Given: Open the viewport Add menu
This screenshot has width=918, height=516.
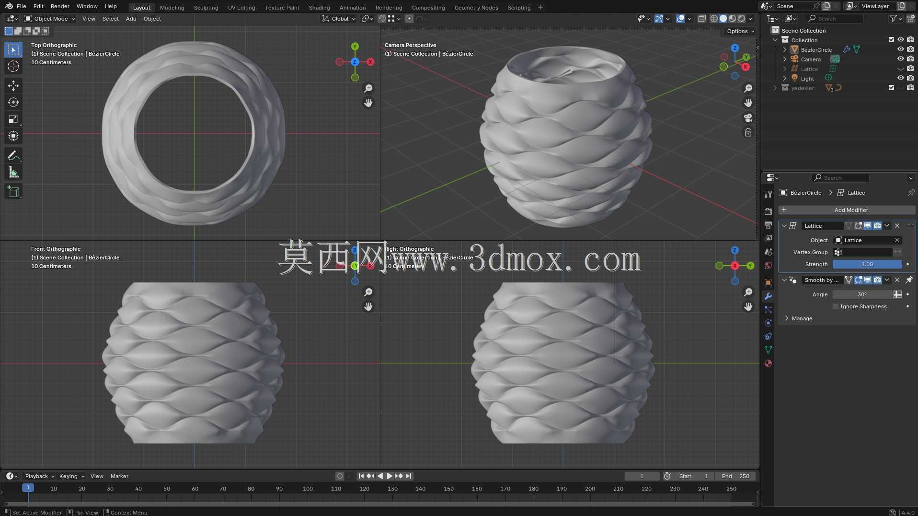Looking at the screenshot, I should click(x=131, y=19).
